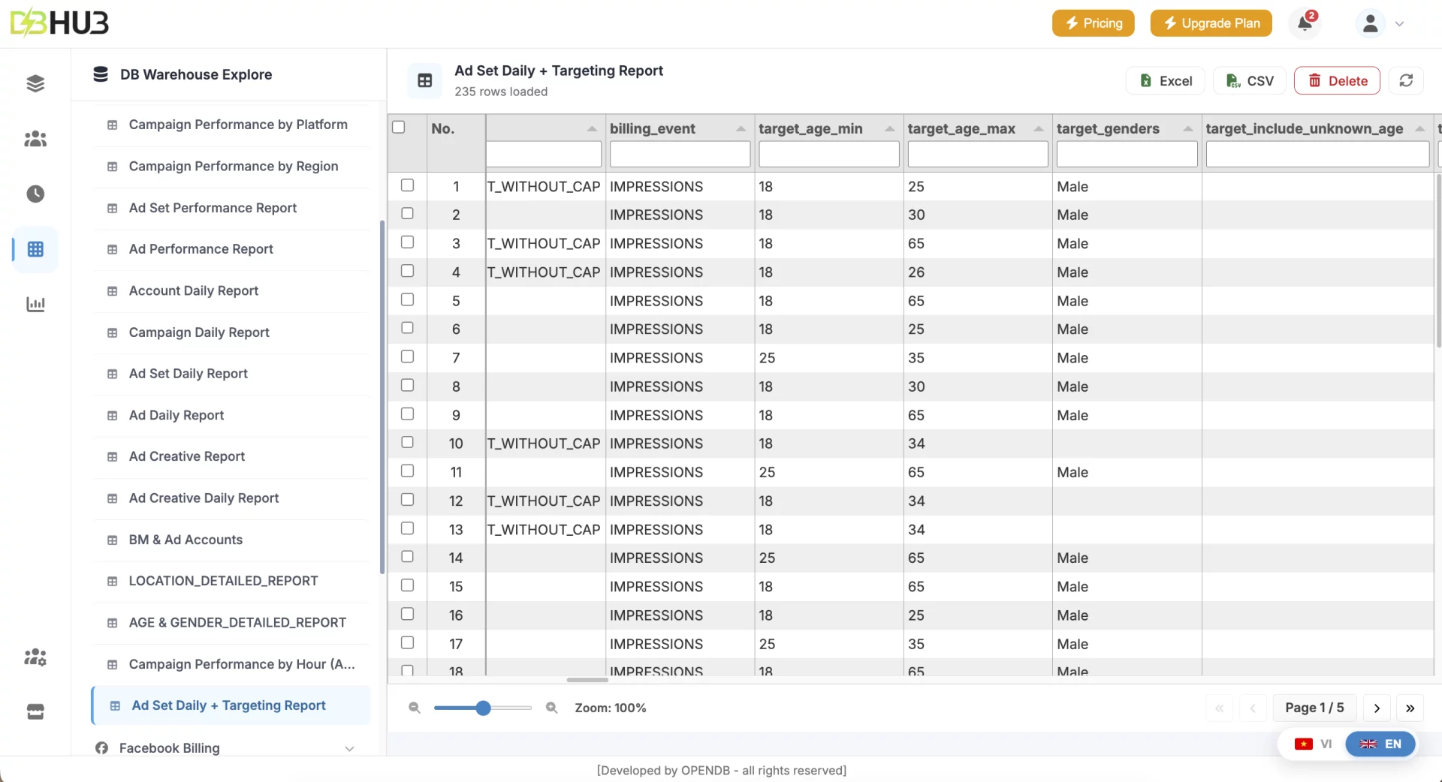Check the box for row 1

click(407, 185)
